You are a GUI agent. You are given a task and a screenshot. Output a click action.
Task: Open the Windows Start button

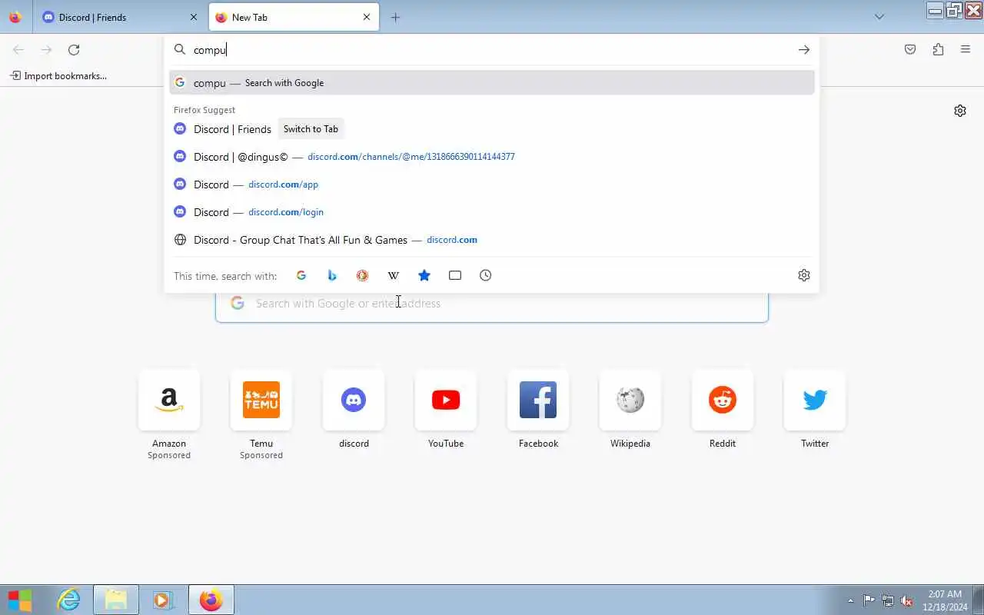(x=20, y=600)
